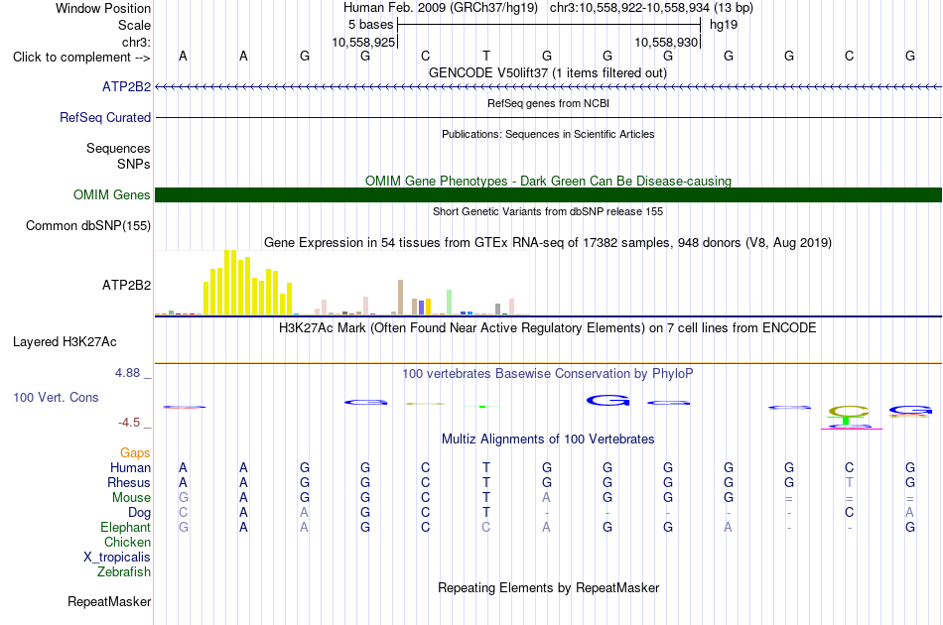Click the RefSeq Curated track label
The width and height of the screenshot is (943, 625).
click(105, 117)
